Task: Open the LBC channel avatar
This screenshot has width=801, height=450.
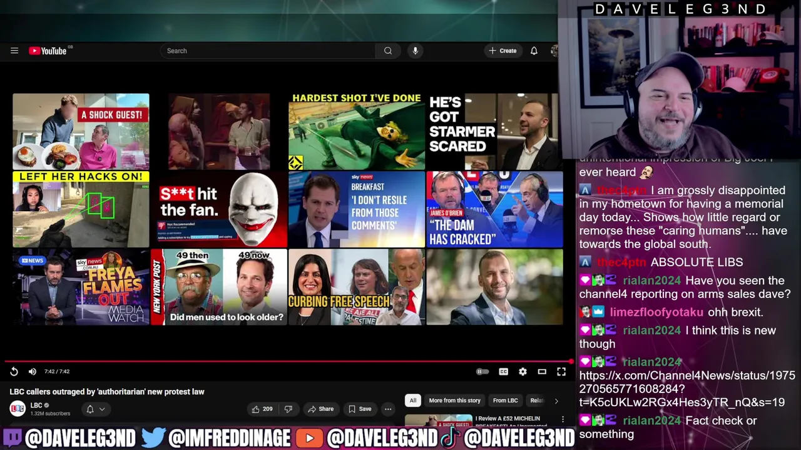Action: pos(18,409)
